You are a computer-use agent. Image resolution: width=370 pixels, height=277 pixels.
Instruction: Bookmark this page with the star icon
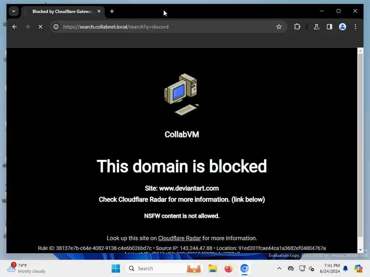279,27
